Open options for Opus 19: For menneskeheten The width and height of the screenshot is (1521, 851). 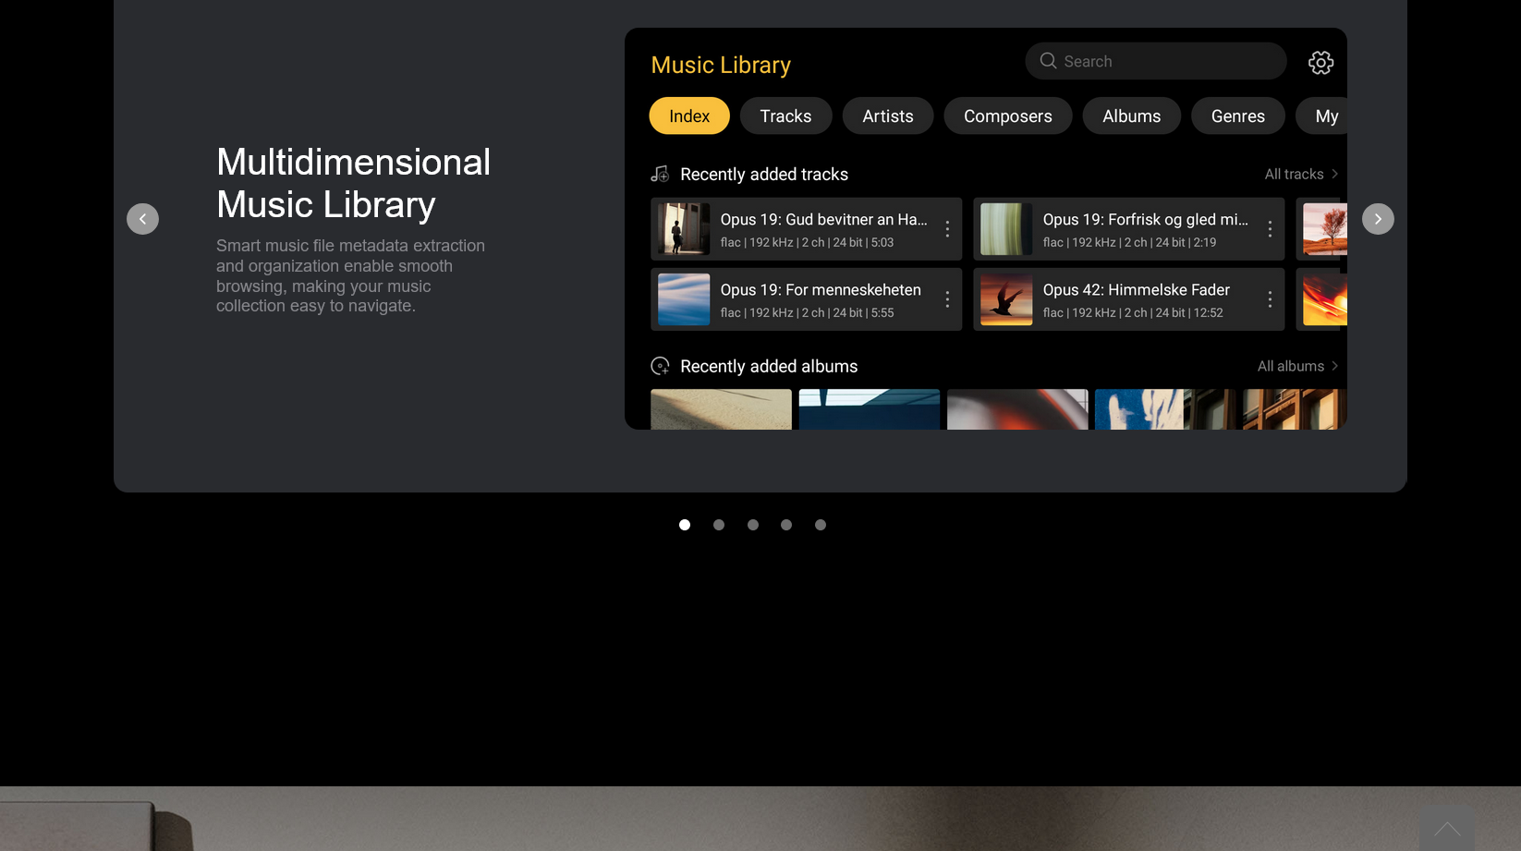click(947, 299)
